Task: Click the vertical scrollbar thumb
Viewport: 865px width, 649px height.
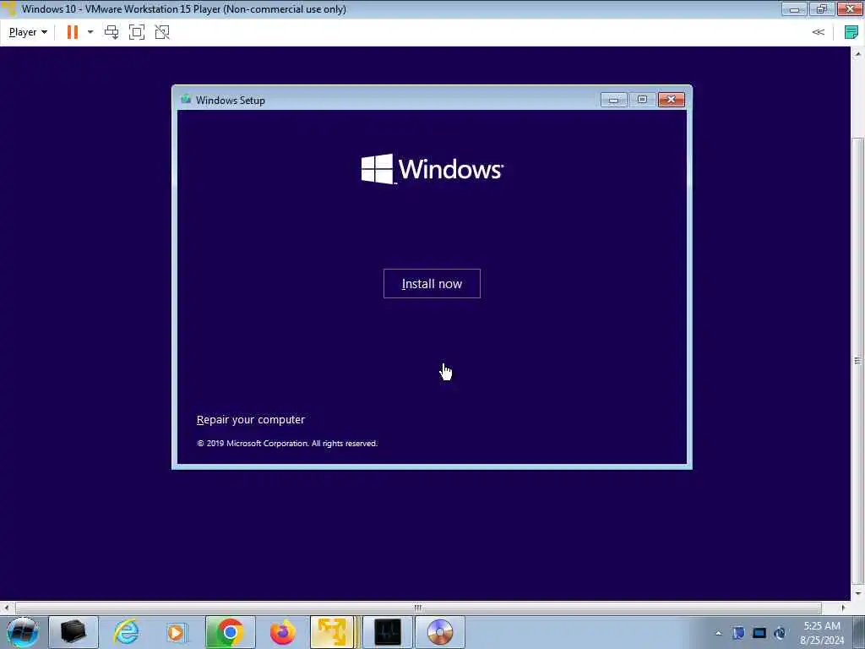Action: click(x=858, y=360)
